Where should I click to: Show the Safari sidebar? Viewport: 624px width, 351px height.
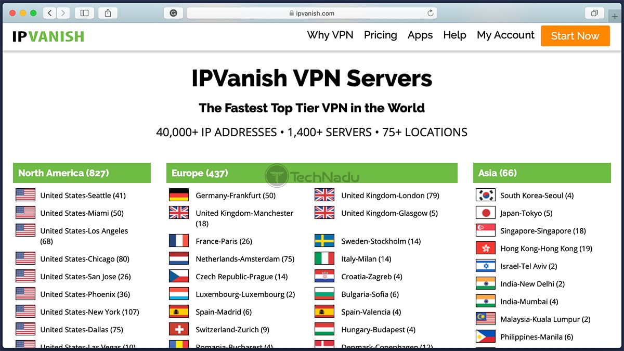coord(85,13)
